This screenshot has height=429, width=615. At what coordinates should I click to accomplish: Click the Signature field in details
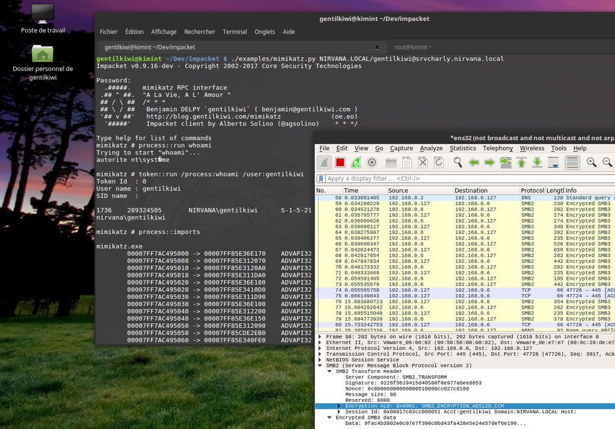[x=414, y=383]
